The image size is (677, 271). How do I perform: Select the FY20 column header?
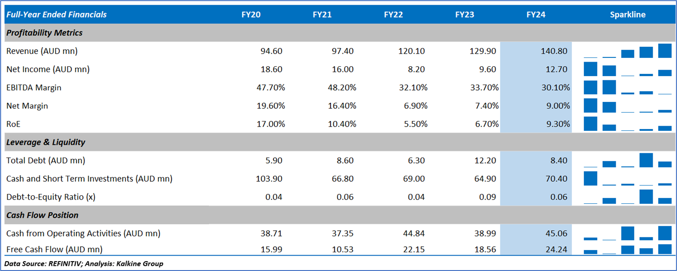(251, 14)
